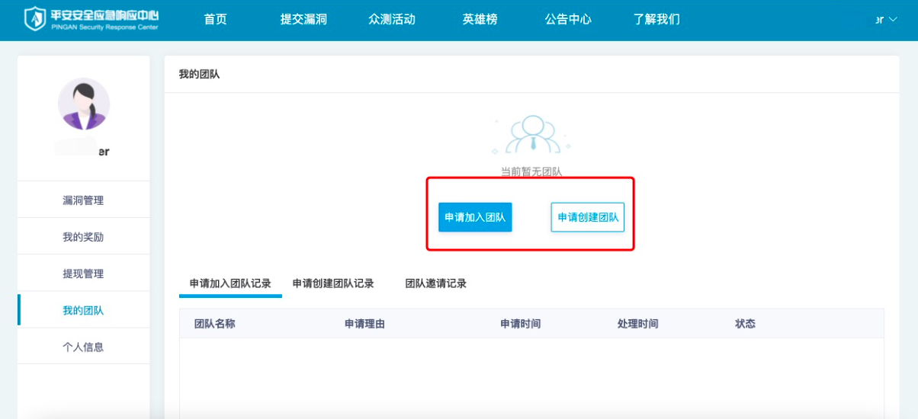Open 提交漏洞 in the navigation bar
The height and width of the screenshot is (419, 918).
pyautogui.click(x=303, y=20)
